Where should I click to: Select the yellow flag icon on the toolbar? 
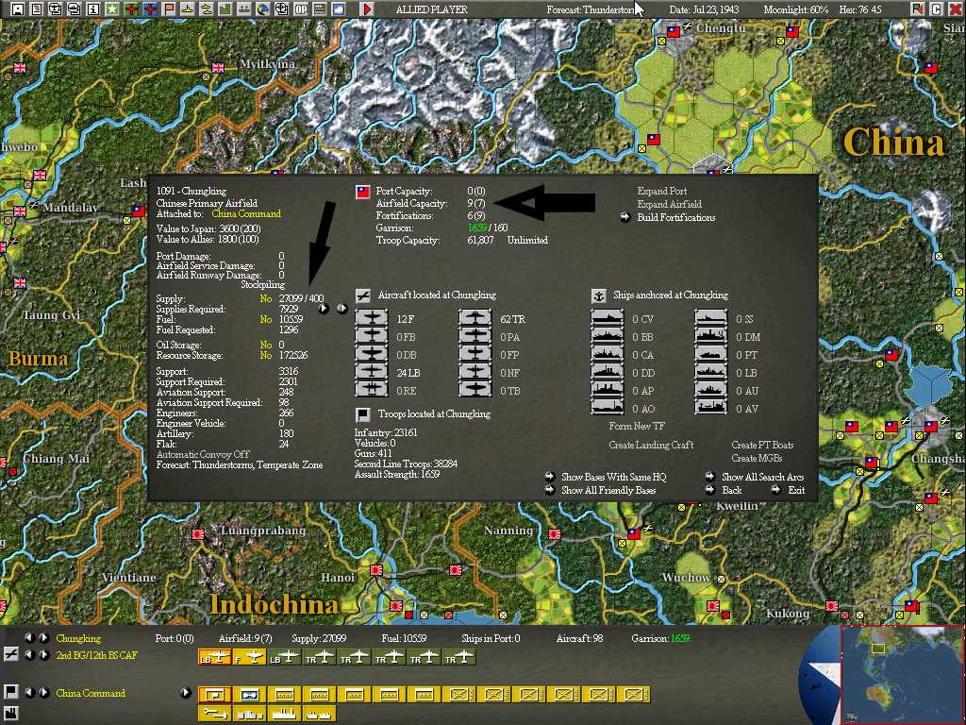(170, 9)
